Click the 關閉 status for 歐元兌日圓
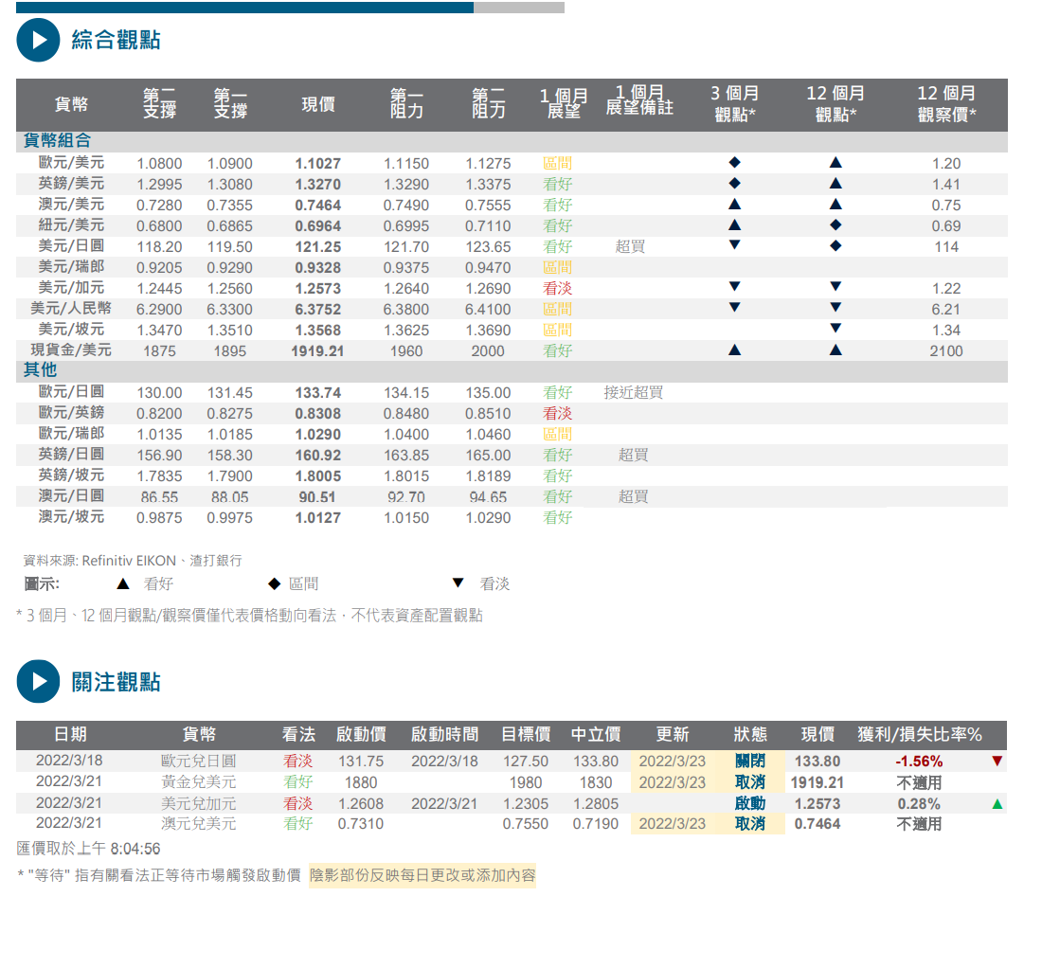Image resolution: width=1042 pixels, height=968 pixels. pyautogui.click(x=749, y=761)
